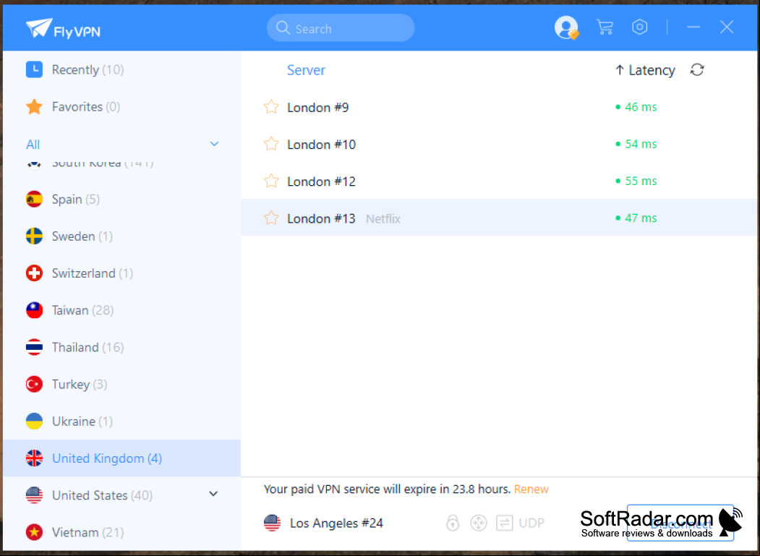Click the round arrows icon beside lock
Viewport: 760px width, 556px height.
[x=479, y=523]
